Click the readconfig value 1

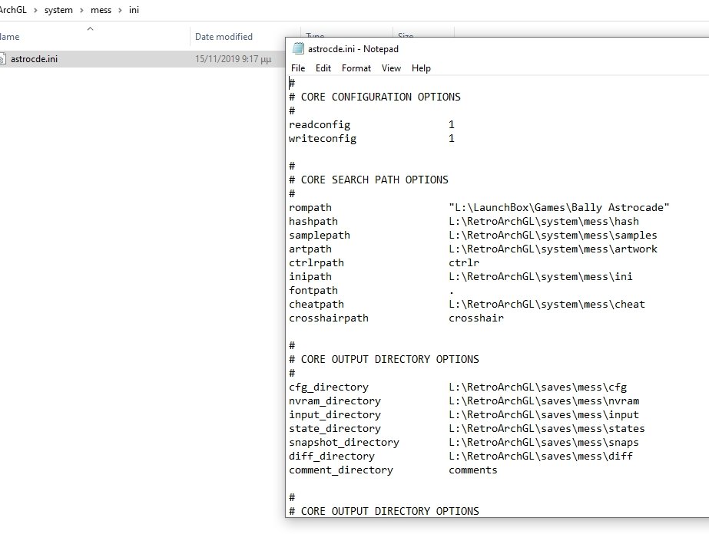(451, 125)
